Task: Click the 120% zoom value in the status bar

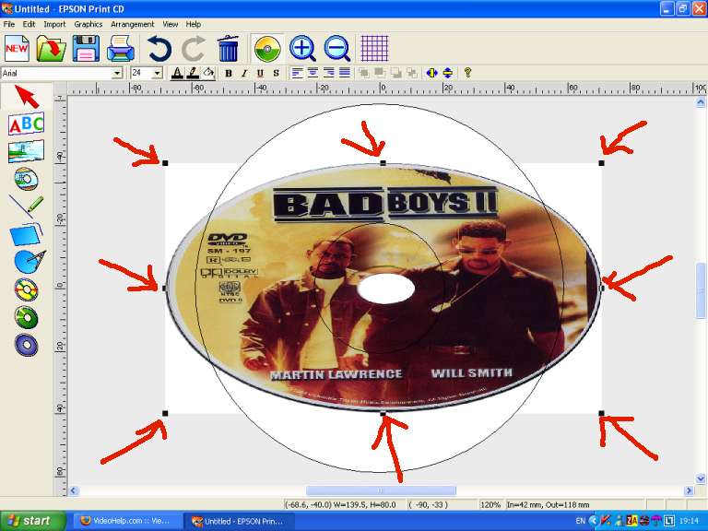Action: click(x=490, y=505)
